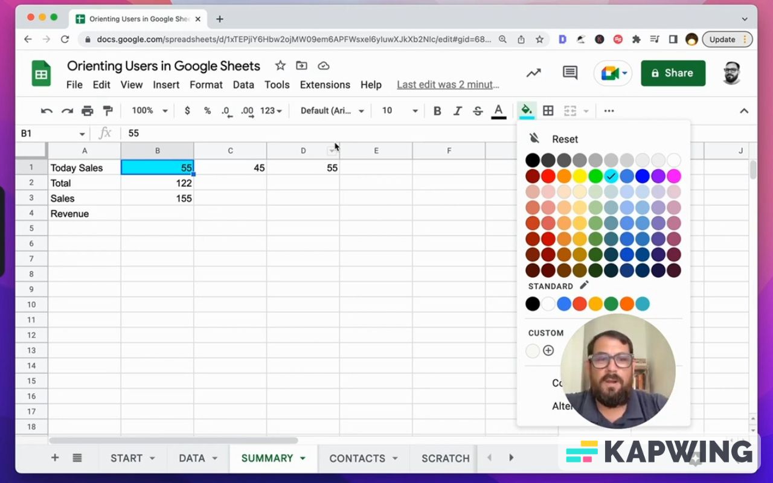
Task: Open the DATA sheet tab dropdown arrow
Action: 214,459
